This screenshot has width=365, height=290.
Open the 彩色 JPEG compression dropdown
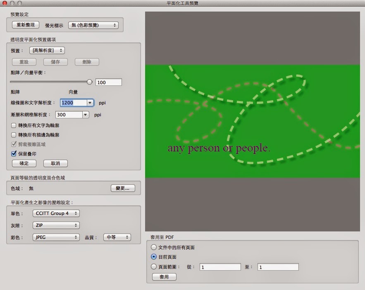pyautogui.click(x=56, y=237)
